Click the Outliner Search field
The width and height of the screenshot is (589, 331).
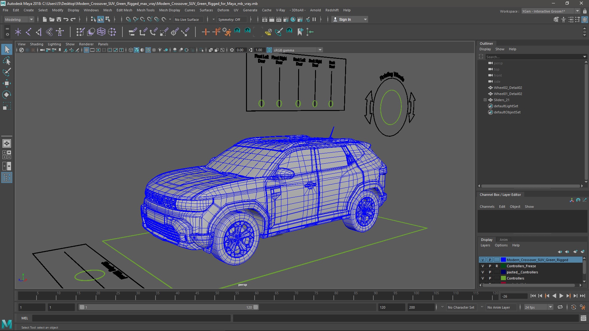click(533, 57)
